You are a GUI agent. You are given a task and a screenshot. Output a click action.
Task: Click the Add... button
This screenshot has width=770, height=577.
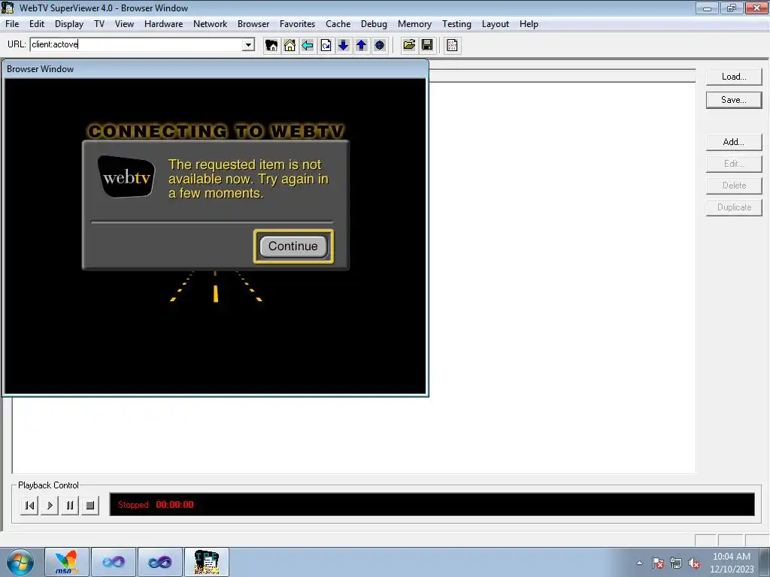pos(734,142)
